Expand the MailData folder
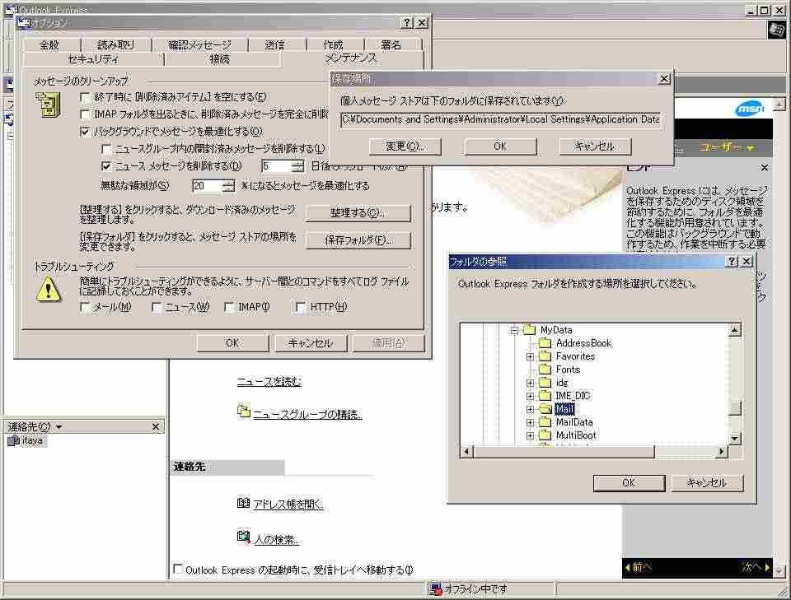 click(x=530, y=422)
